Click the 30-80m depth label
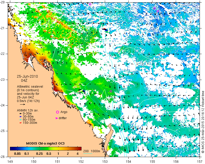Screen dimensions: 205x164 (x=28, y=117)
